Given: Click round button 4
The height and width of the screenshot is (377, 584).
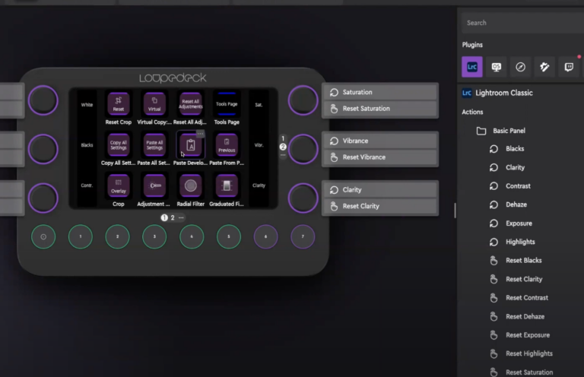Looking at the screenshot, I should coord(192,236).
